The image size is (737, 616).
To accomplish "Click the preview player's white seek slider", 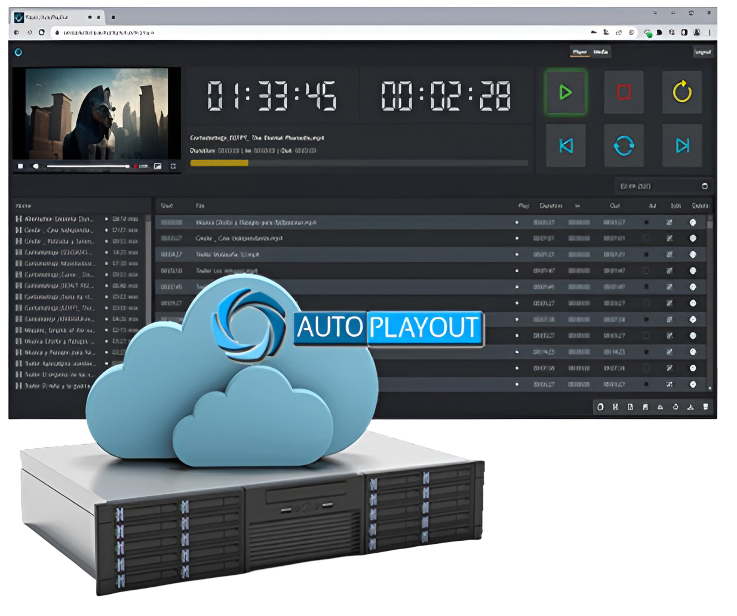I will (x=88, y=166).
